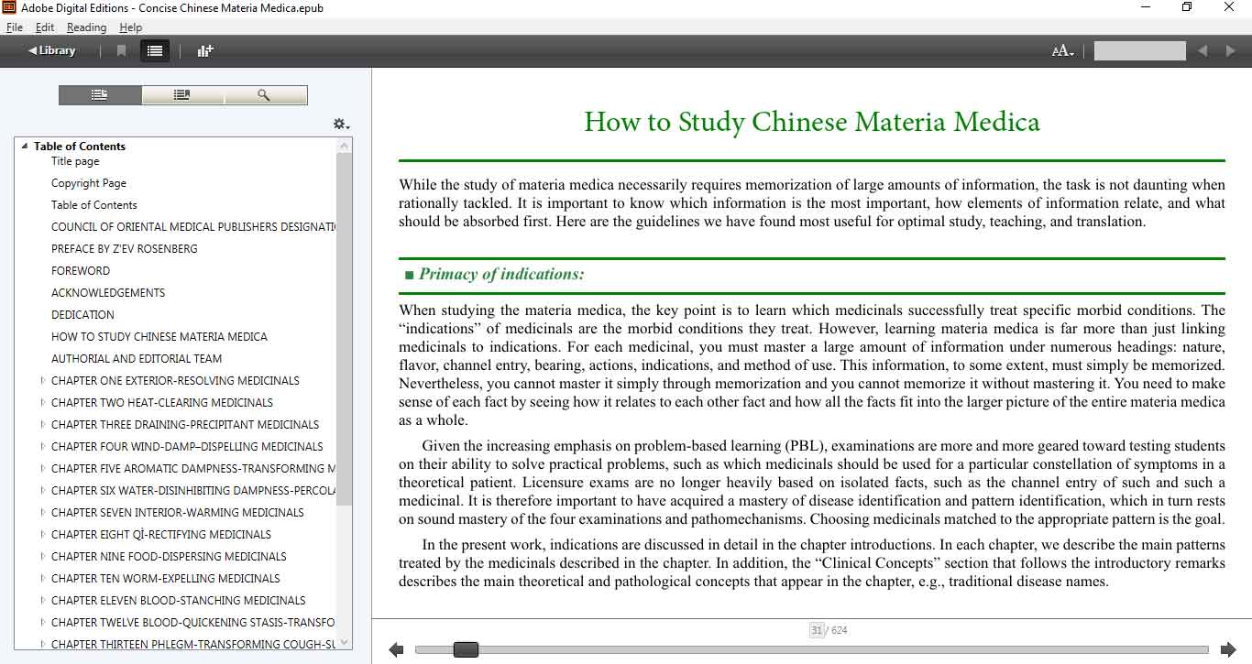Open Chapter Eleven Blood-Stanching Medicinals
Image resolution: width=1252 pixels, height=664 pixels.
click(179, 601)
